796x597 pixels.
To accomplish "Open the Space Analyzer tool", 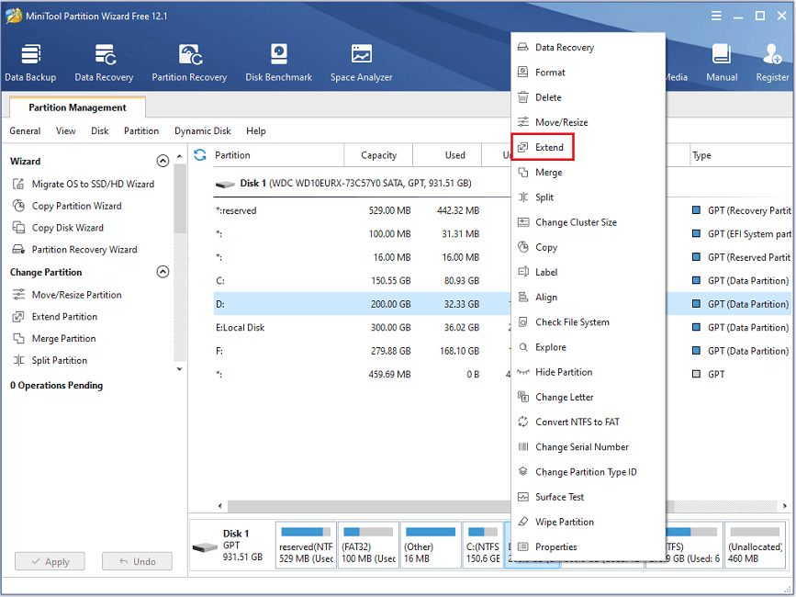I will click(361, 62).
